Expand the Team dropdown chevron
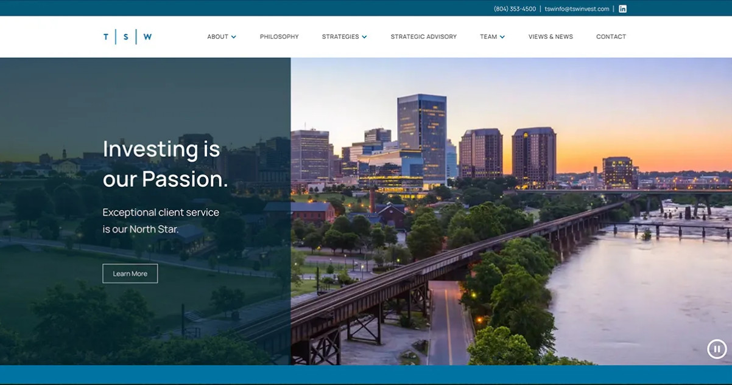732x385 pixels. pos(502,37)
